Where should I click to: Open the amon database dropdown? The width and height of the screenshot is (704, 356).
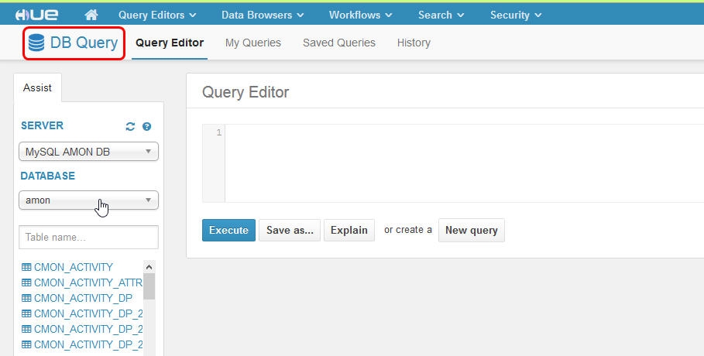pos(88,200)
